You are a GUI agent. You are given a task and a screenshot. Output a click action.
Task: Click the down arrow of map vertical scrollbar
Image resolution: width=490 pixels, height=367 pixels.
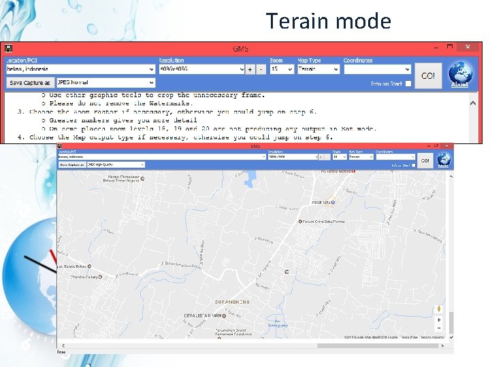(451, 337)
